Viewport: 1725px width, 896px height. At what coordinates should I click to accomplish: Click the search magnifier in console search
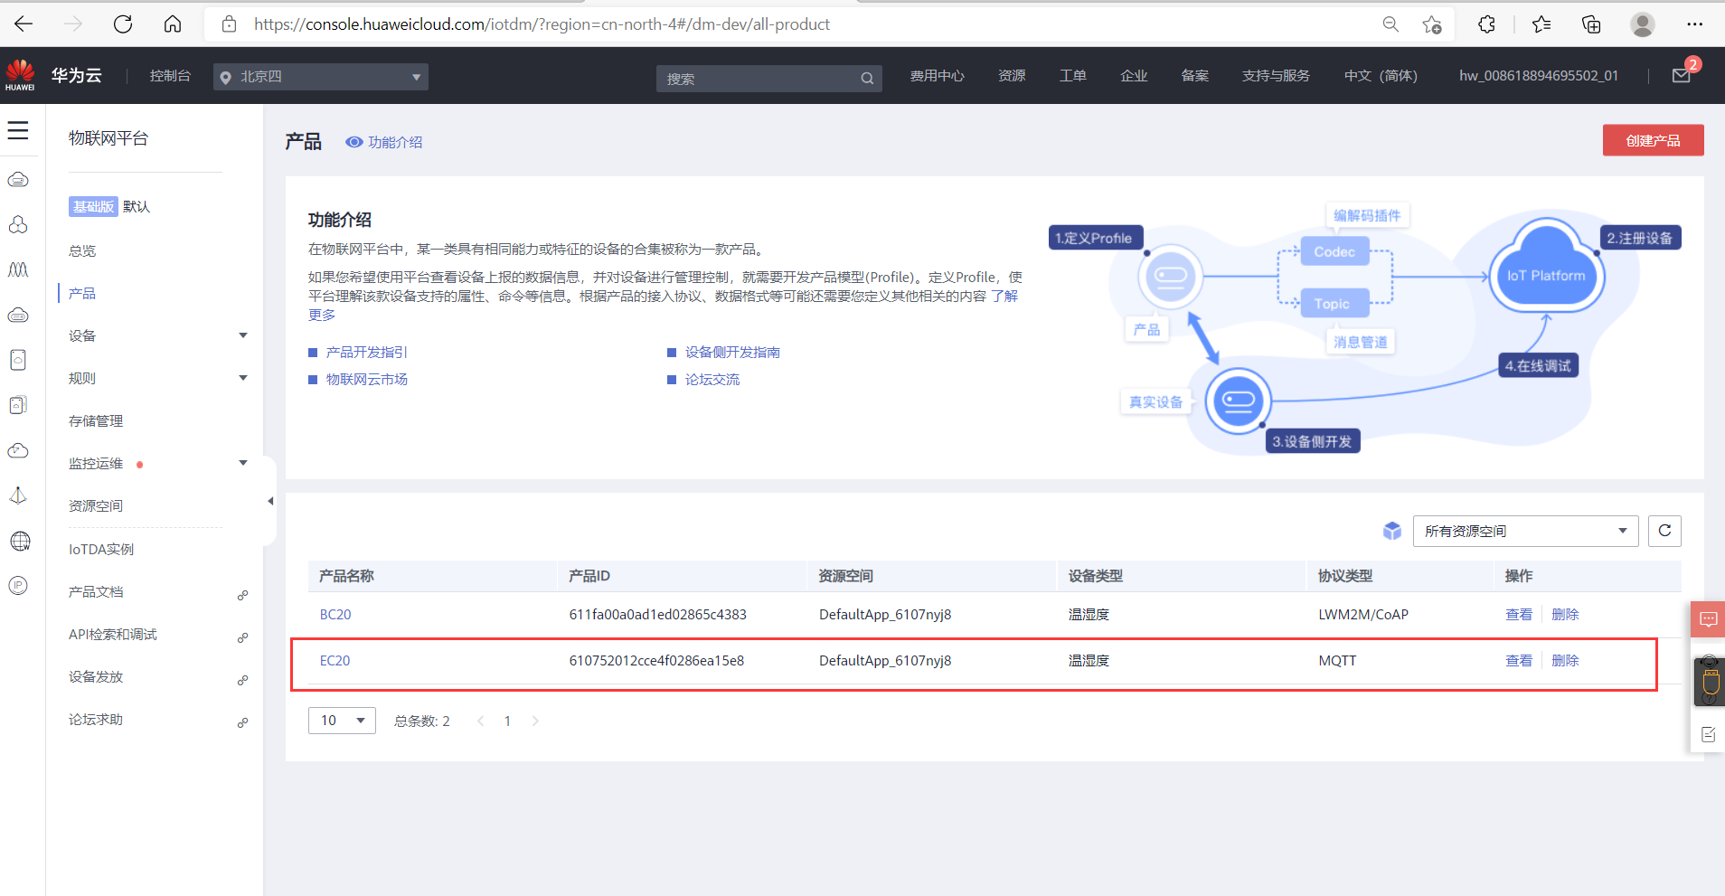(867, 79)
